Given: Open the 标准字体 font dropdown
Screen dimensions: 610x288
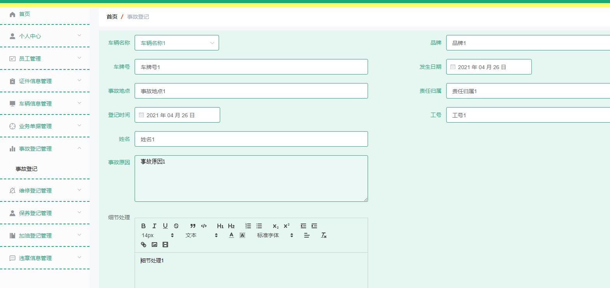Looking at the screenshot, I should (275, 235).
